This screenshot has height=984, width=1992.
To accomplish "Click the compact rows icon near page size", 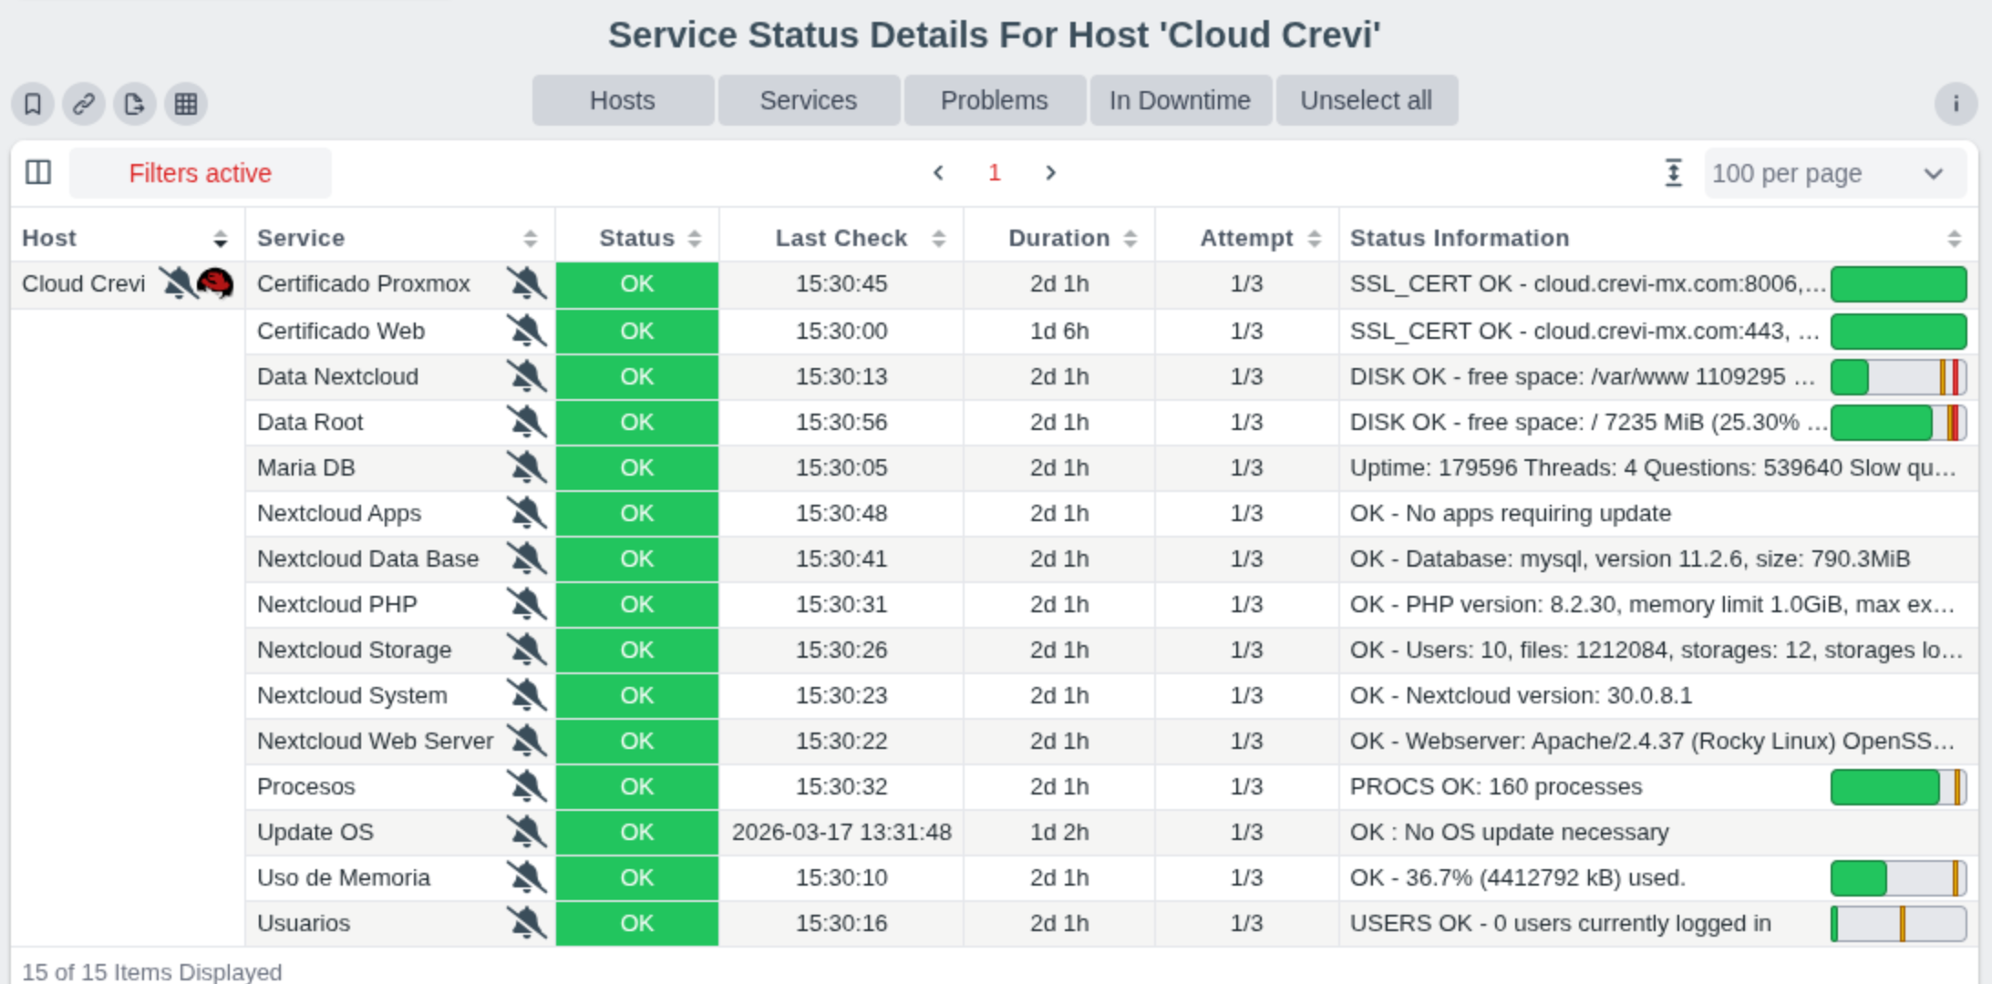I will 1674,173.
